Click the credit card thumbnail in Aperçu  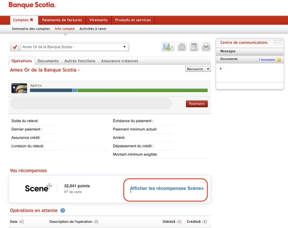pos(19,88)
